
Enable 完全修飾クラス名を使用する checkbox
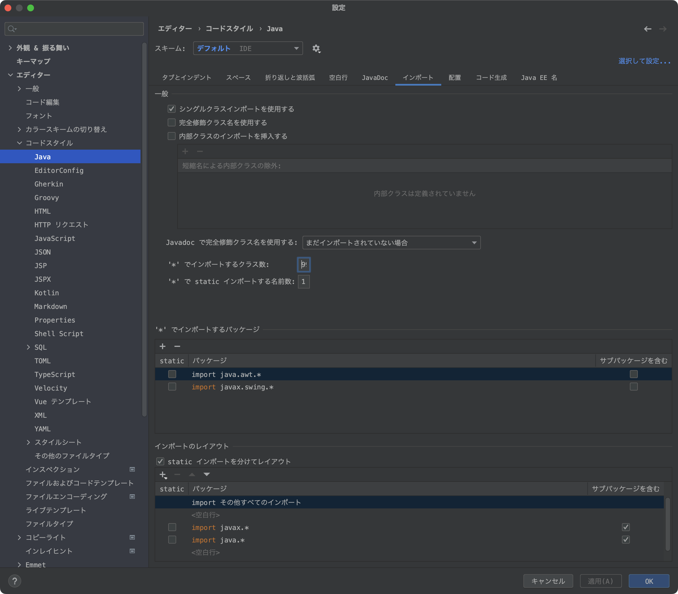(x=171, y=122)
